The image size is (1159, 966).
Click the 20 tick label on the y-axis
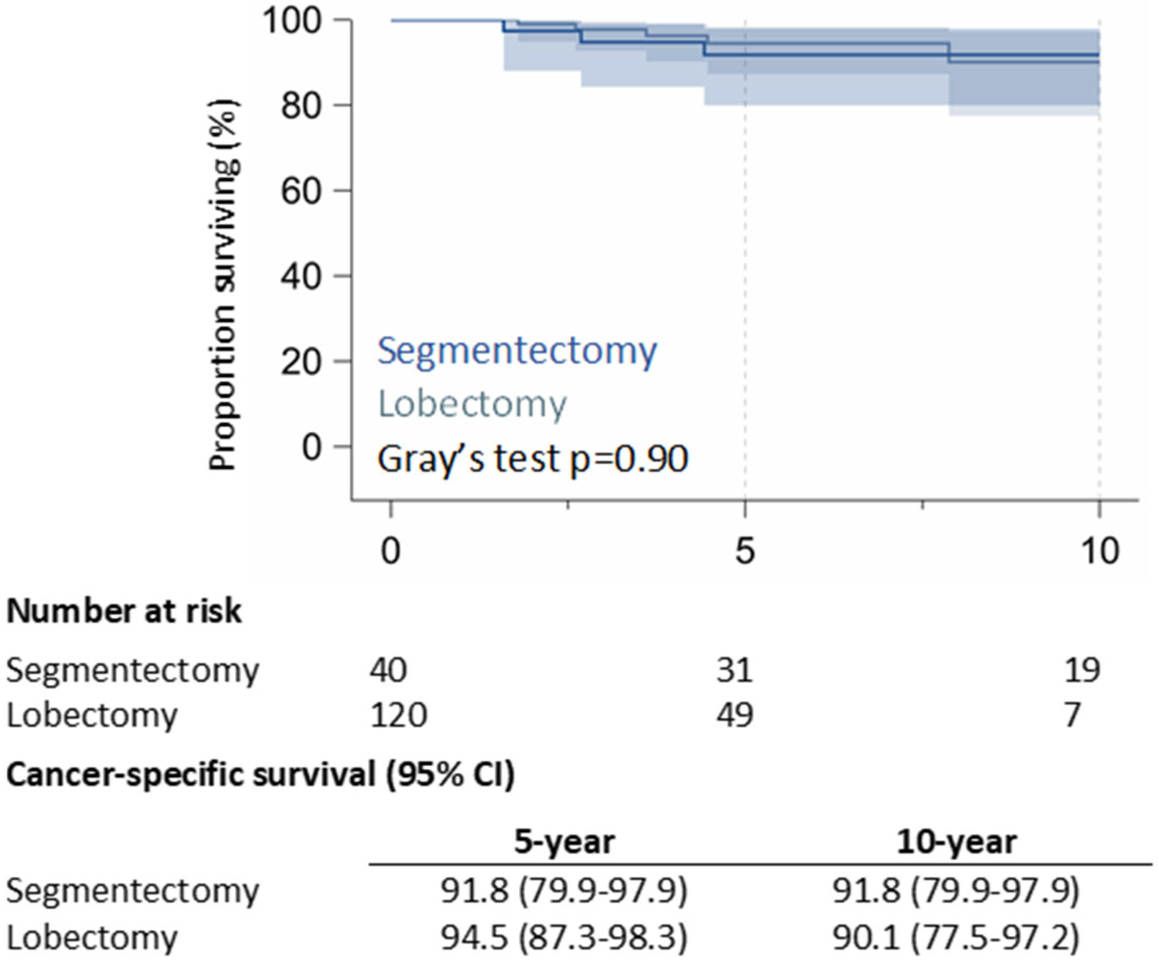click(301, 362)
